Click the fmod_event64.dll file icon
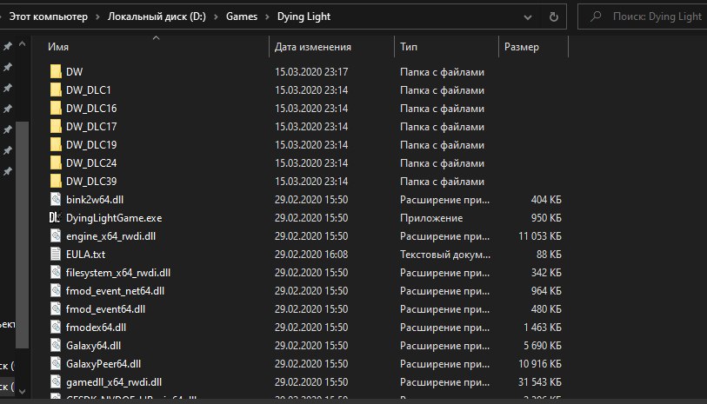The image size is (707, 404). pos(56,309)
